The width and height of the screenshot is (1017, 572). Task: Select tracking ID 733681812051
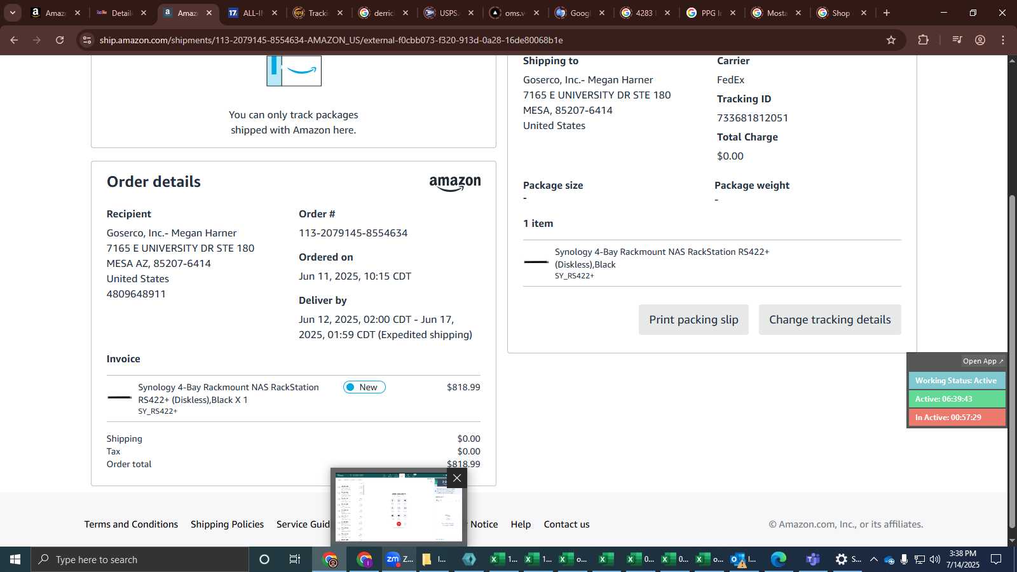pos(753,118)
